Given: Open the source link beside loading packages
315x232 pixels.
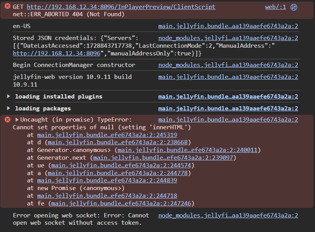Looking at the screenshot, I should [228, 108].
